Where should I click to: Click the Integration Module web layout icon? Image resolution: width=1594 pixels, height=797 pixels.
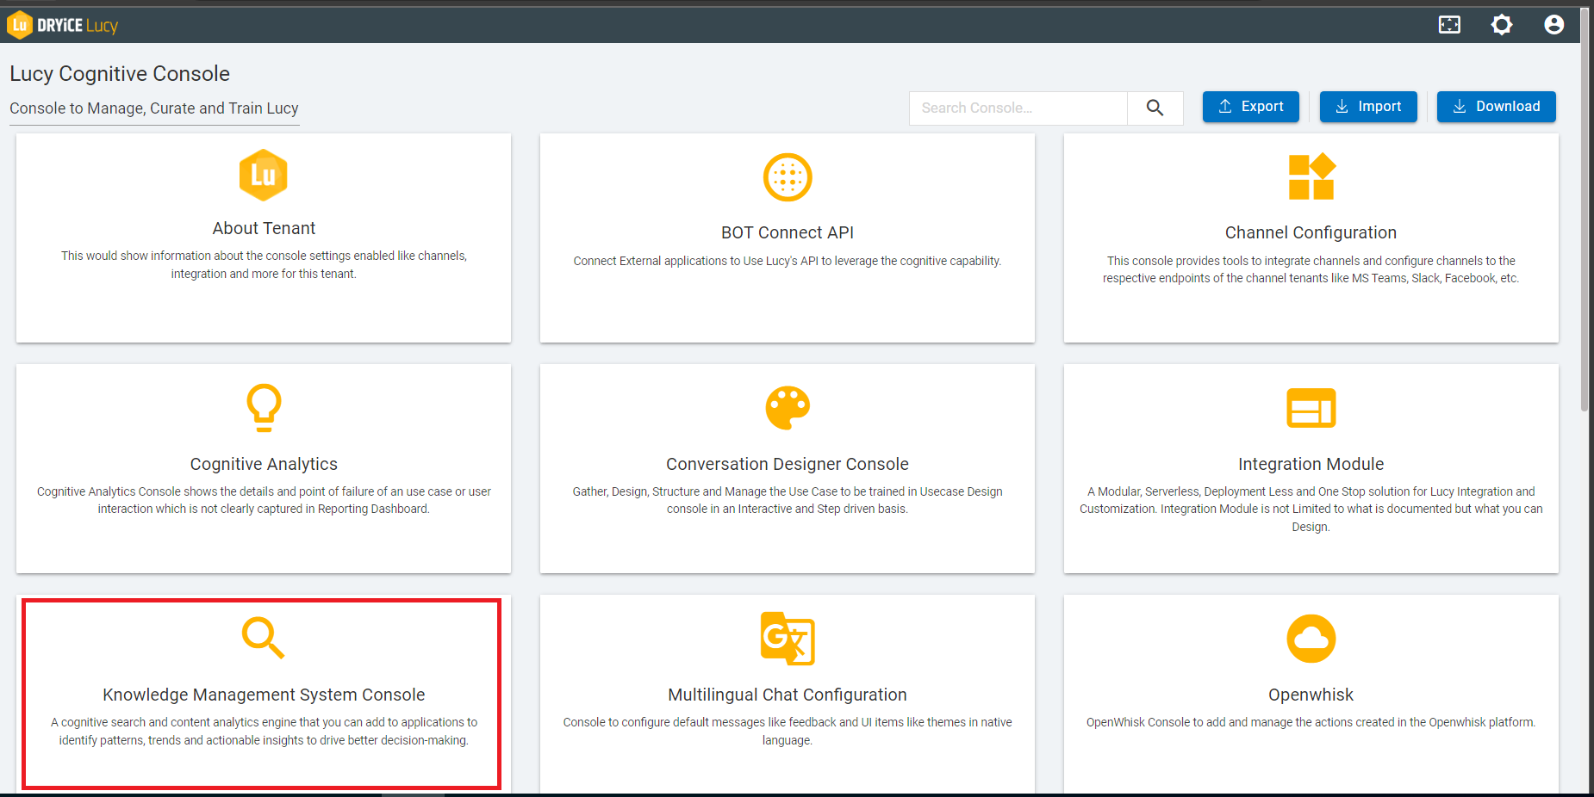[x=1311, y=408]
